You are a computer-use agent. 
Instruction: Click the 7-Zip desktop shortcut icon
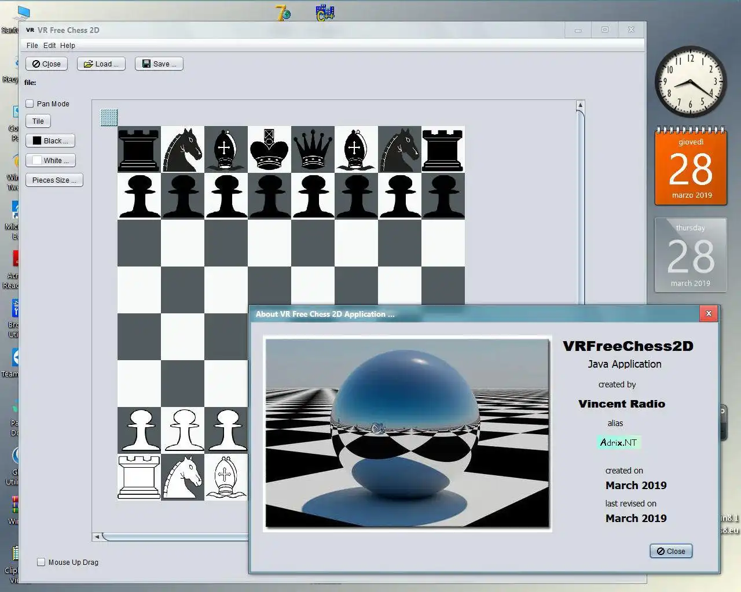(283, 13)
